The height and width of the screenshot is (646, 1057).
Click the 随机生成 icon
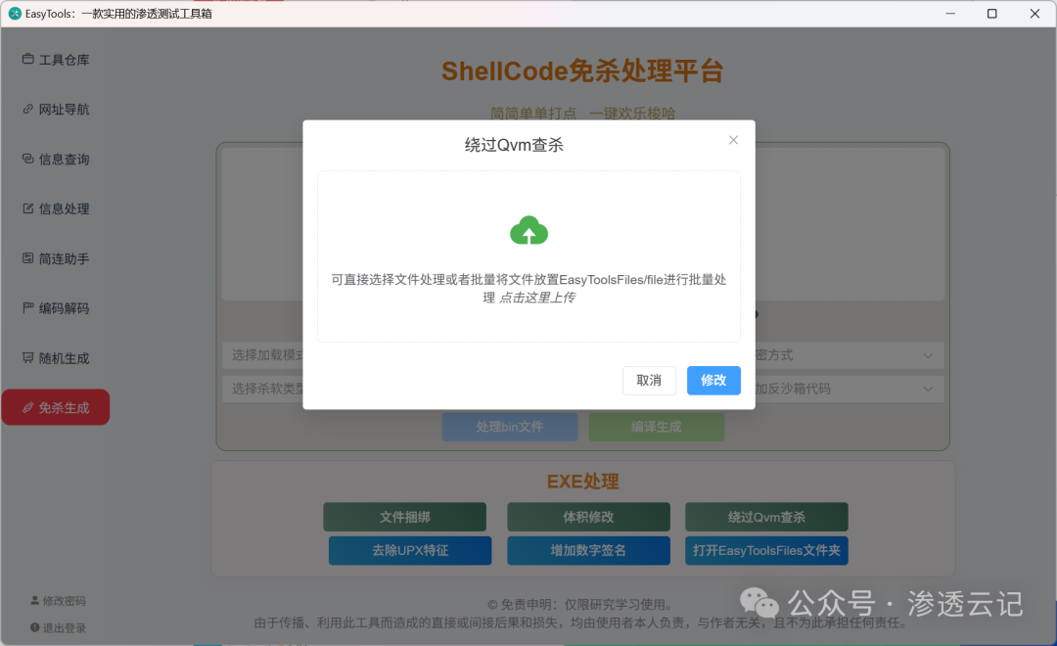click(x=27, y=357)
